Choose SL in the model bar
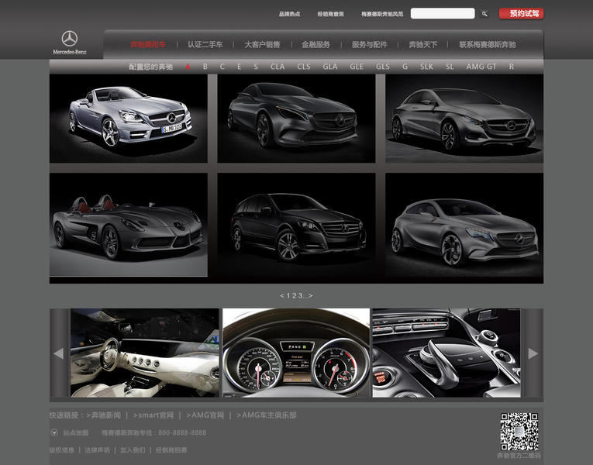 (450, 67)
